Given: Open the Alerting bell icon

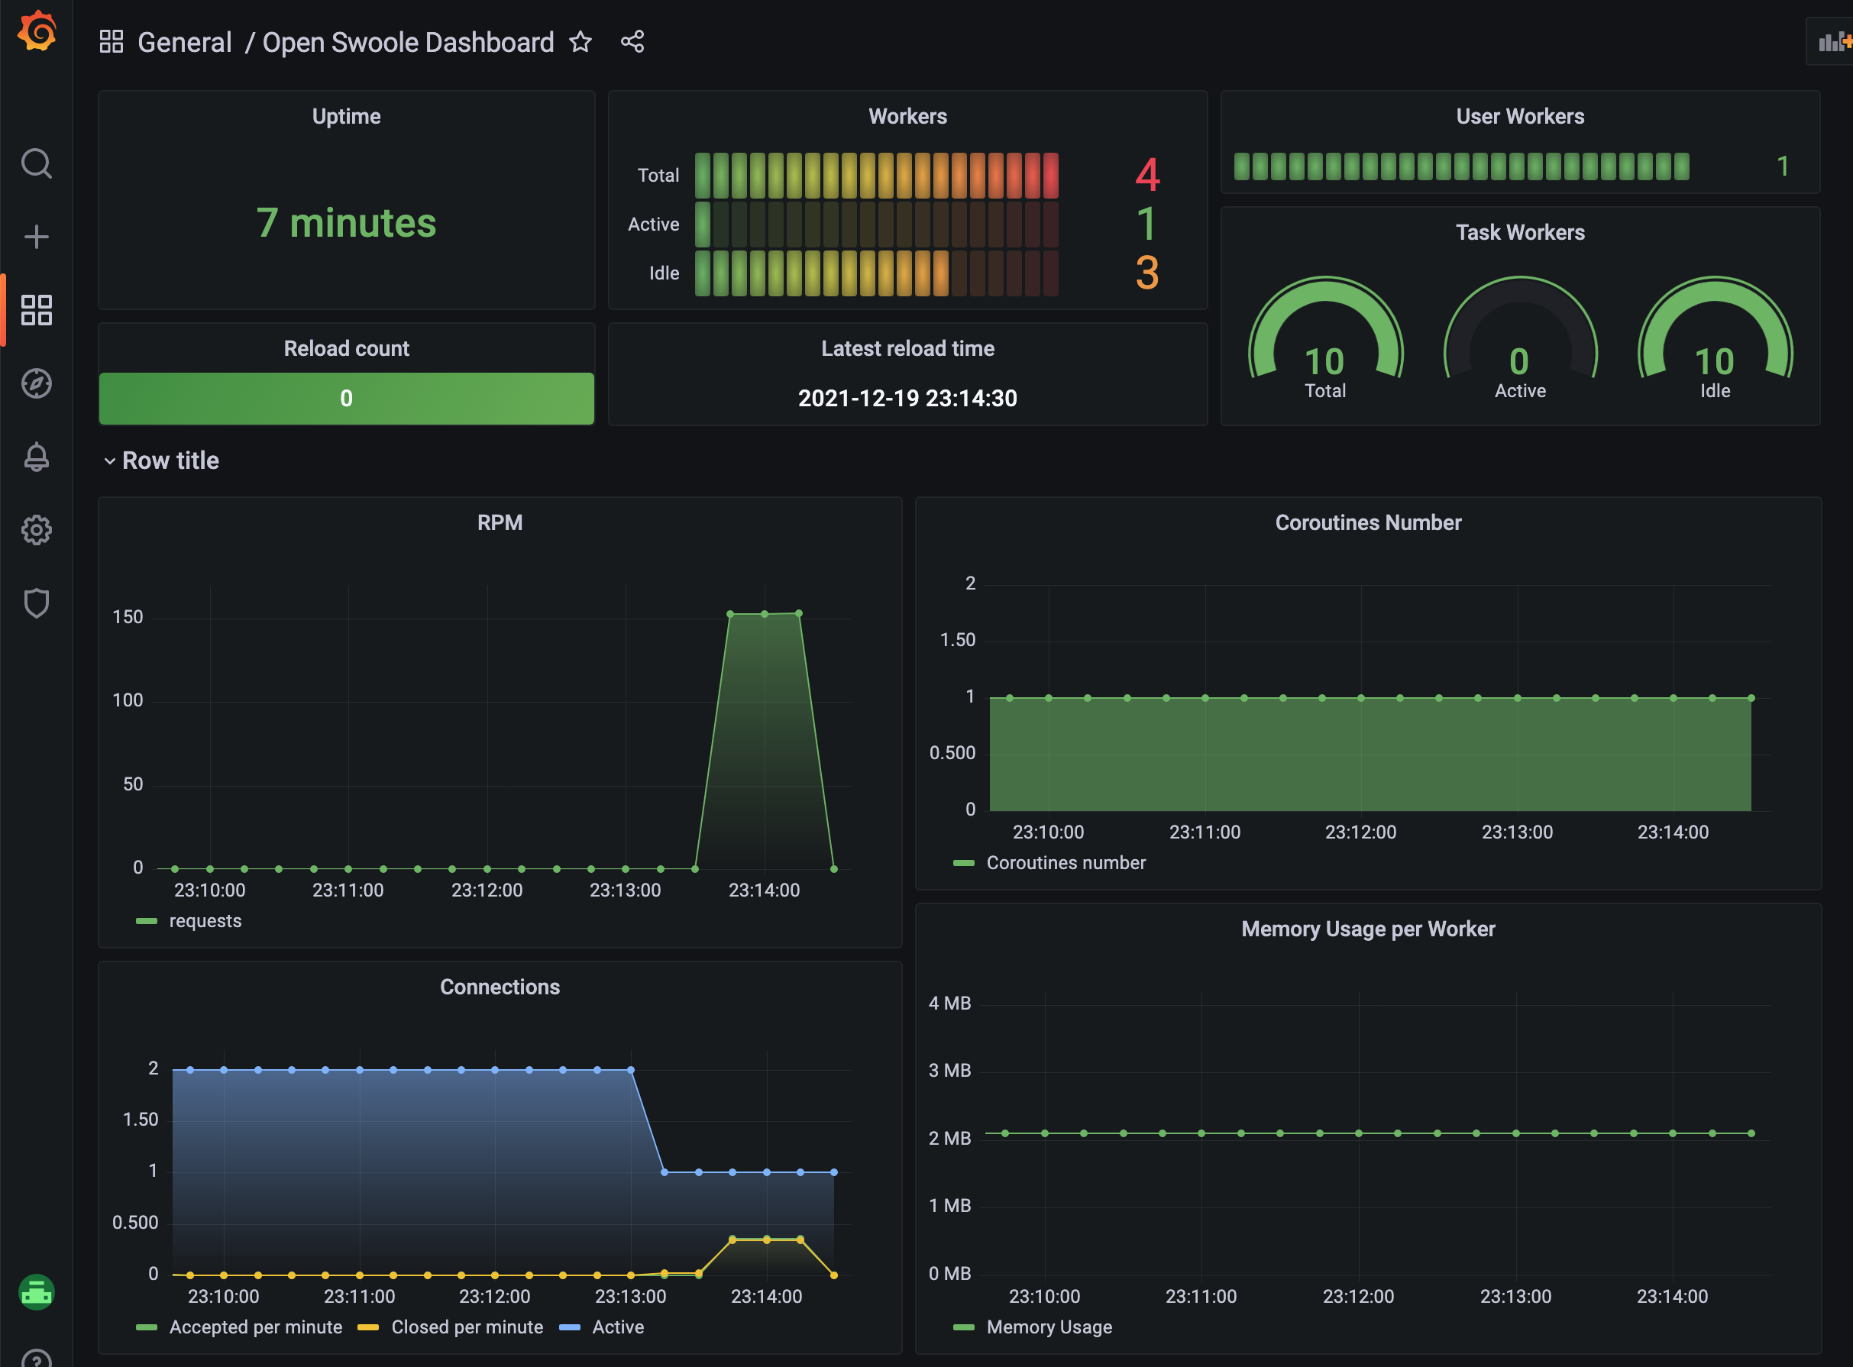Looking at the screenshot, I should [x=37, y=457].
